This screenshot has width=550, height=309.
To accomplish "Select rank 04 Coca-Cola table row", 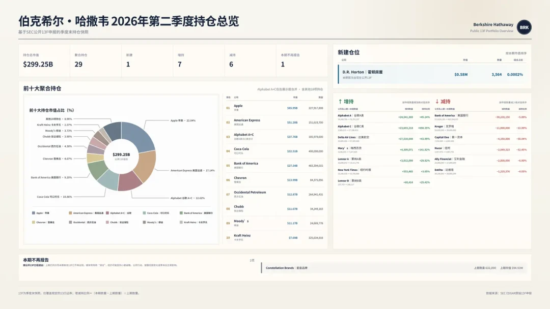I will pyautogui.click(x=274, y=151).
